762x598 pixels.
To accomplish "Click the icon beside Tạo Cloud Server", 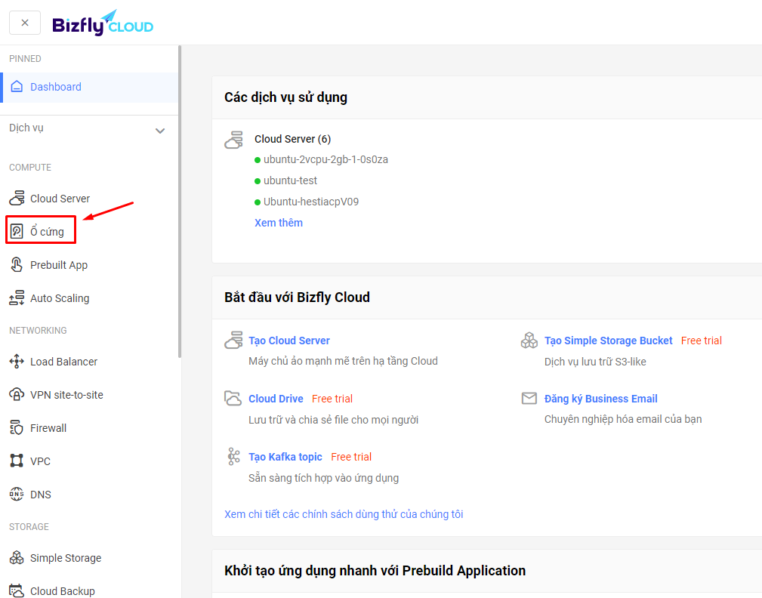I will (234, 340).
